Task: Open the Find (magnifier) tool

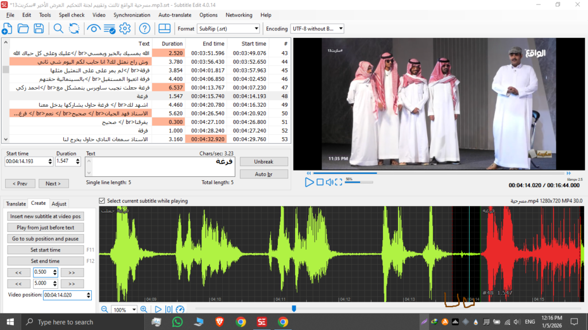Action: pos(59,28)
